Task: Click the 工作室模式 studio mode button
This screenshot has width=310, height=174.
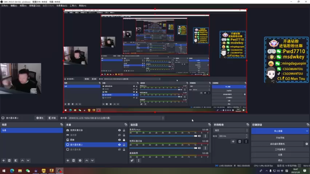Action: (280, 149)
